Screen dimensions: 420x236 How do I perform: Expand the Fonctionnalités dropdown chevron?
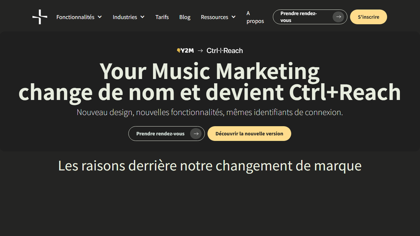pos(100,17)
